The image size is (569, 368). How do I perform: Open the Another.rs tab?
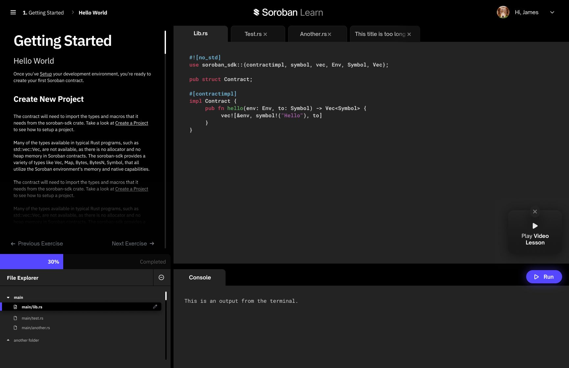313,34
